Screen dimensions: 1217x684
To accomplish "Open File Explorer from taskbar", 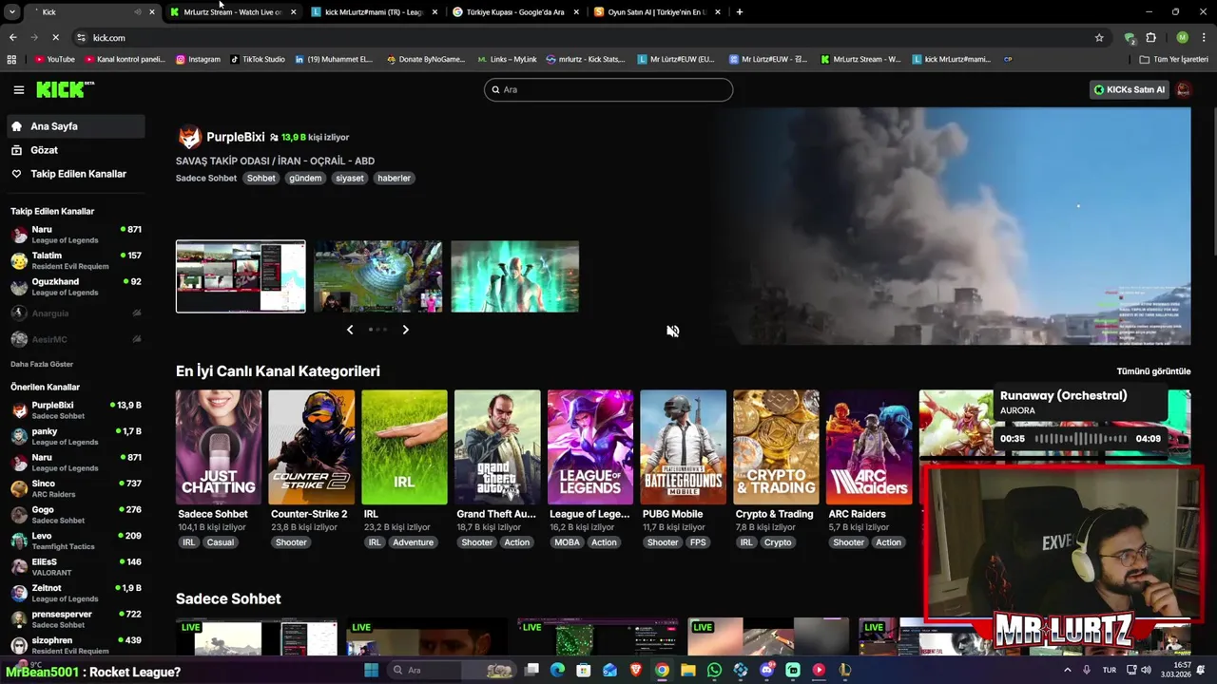I will coord(687,670).
